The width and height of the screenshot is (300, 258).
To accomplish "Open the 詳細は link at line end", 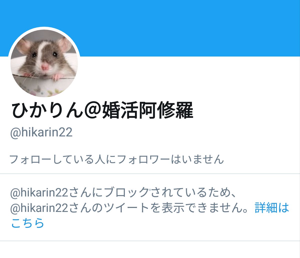I will [x=272, y=208].
